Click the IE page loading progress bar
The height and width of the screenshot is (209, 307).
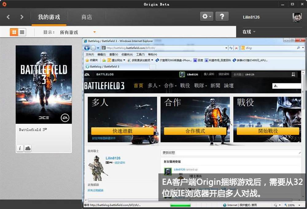coord(180,205)
